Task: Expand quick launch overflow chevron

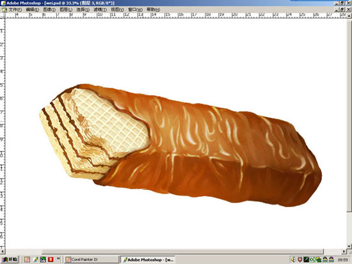Action: [x=58, y=259]
